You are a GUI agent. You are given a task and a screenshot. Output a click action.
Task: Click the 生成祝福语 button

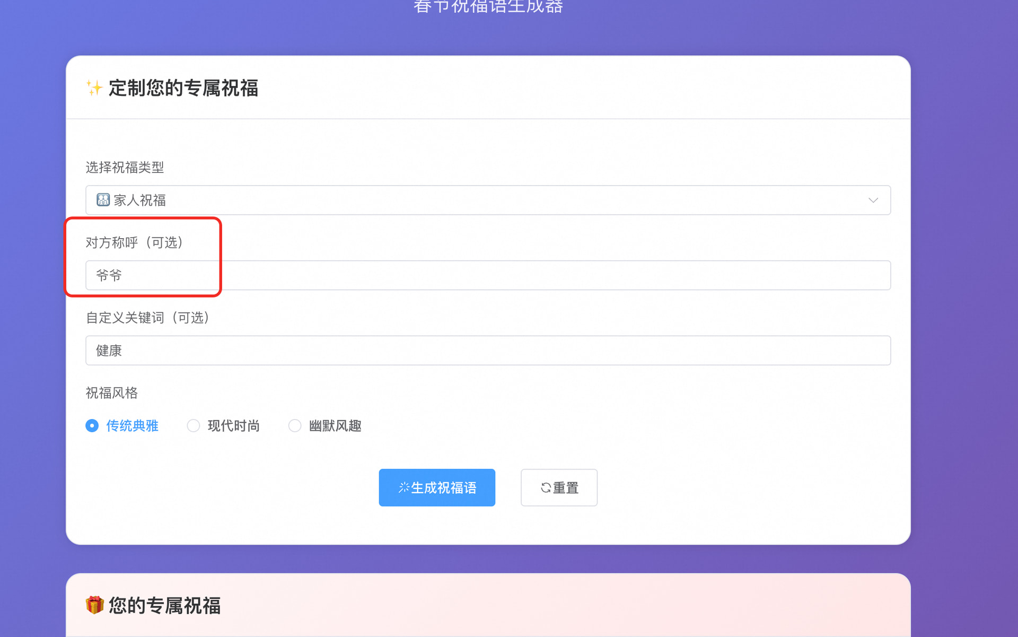(x=437, y=487)
